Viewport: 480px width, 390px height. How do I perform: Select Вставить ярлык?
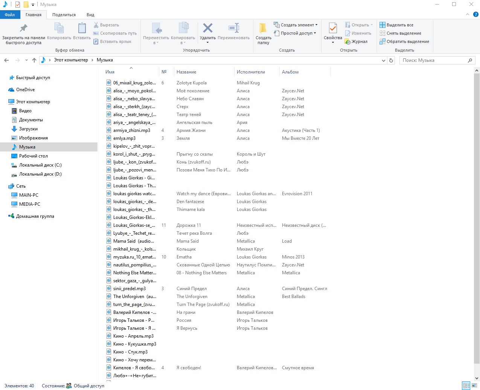pyautogui.click(x=112, y=41)
